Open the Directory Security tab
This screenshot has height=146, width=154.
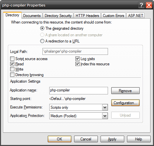click(58, 16)
